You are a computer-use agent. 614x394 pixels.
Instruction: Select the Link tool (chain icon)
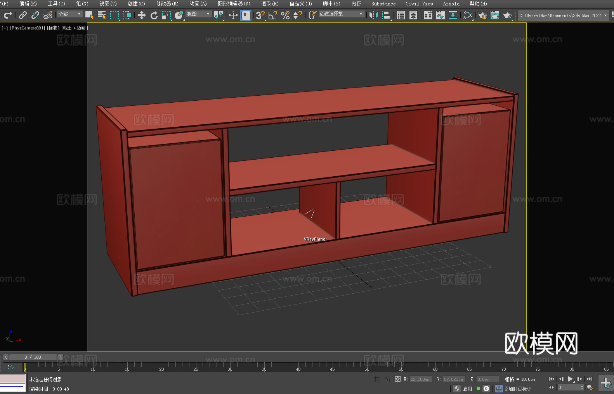tap(23, 15)
